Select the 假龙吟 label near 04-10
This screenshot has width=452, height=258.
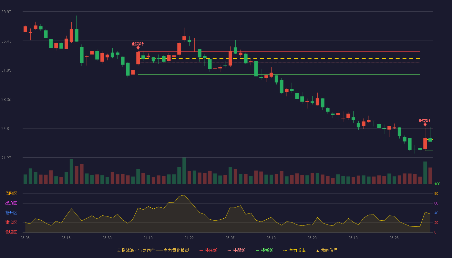(138, 44)
